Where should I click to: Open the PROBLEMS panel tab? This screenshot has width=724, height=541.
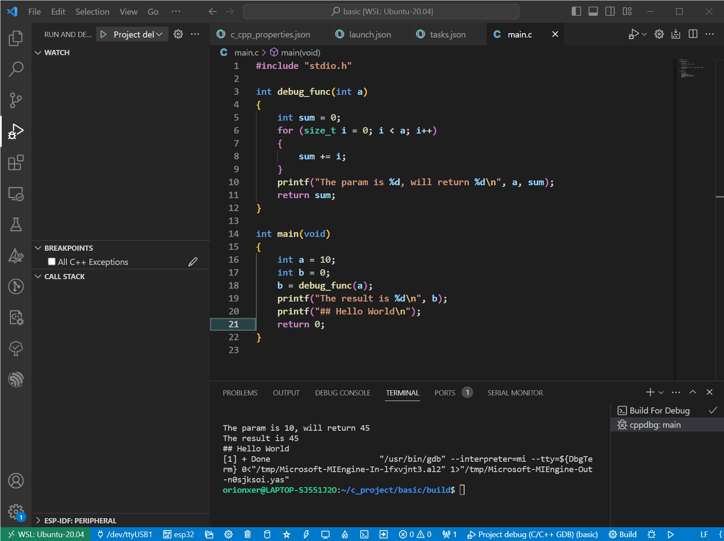tap(240, 393)
